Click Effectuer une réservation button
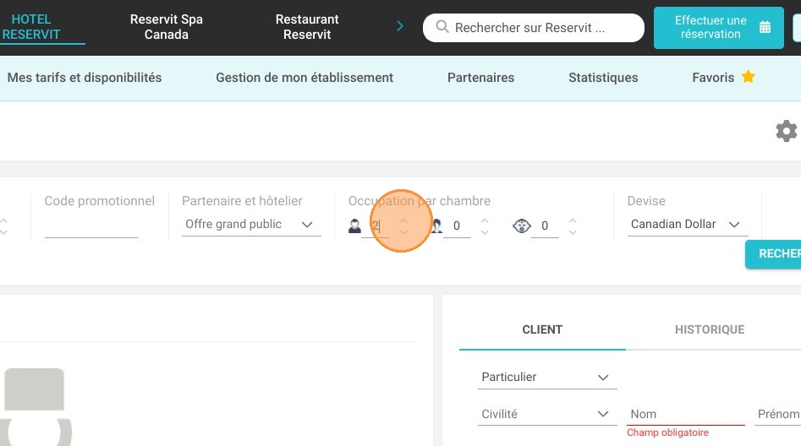The width and height of the screenshot is (801, 446). [x=719, y=28]
